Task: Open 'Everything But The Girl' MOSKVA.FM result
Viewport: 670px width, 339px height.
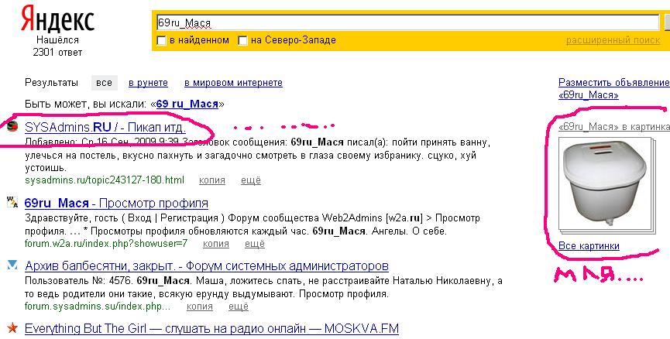Action: [211, 329]
